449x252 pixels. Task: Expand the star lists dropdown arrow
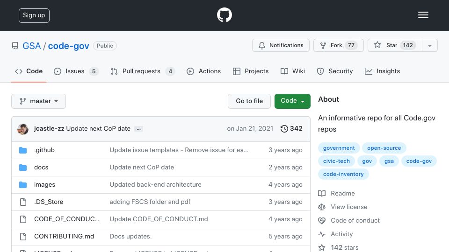click(x=429, y=45)
